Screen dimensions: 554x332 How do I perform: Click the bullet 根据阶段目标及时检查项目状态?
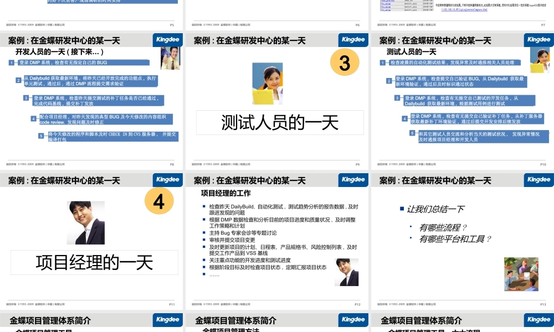pyautogui.click(x=268, y=267)
